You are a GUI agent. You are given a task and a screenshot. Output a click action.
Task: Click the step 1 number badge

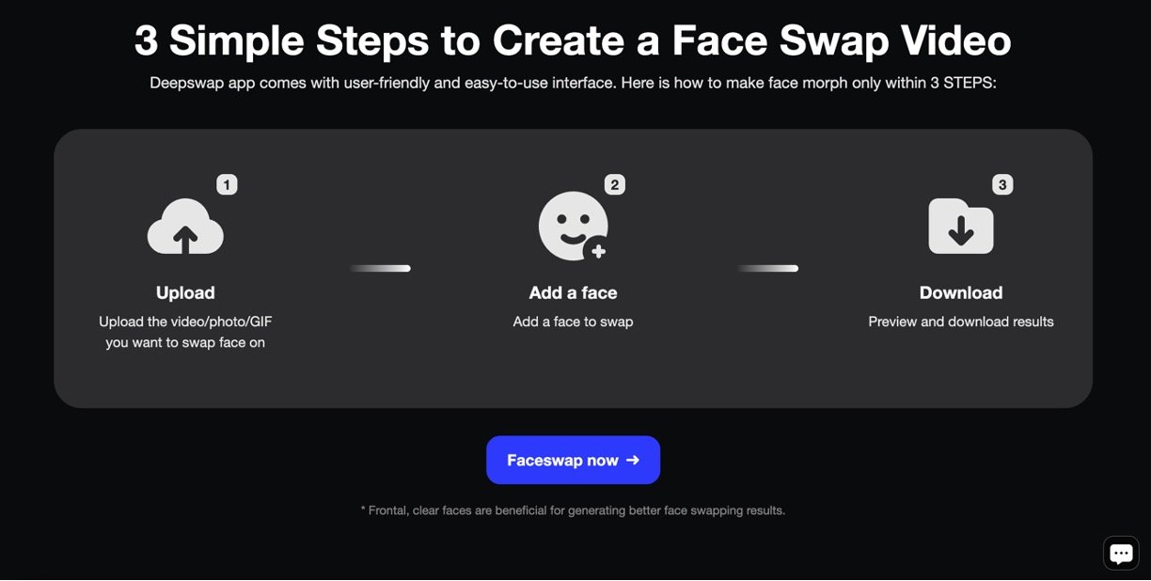point(227,184)
